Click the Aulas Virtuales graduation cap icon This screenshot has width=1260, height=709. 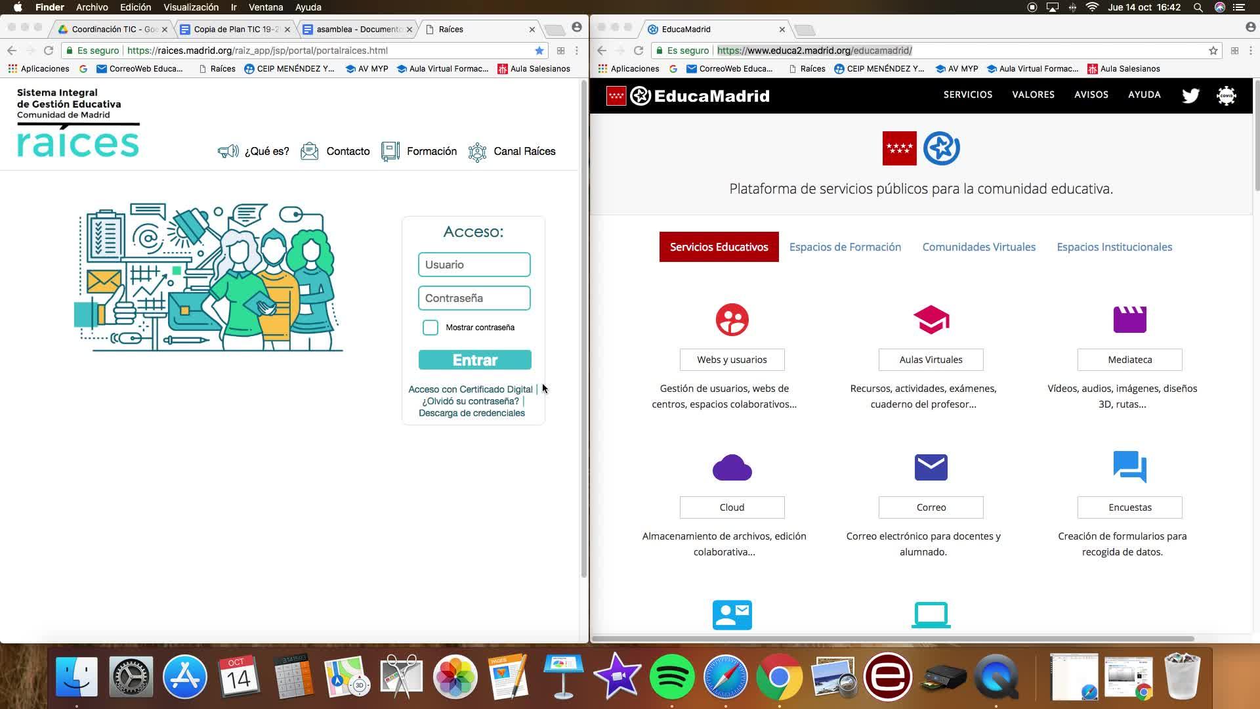[x=931, y=320]
